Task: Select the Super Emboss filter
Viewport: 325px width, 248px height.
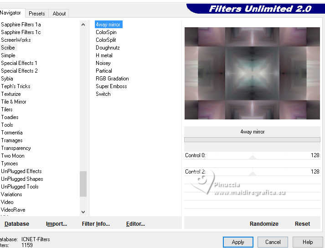Action: tap(111, 86)
